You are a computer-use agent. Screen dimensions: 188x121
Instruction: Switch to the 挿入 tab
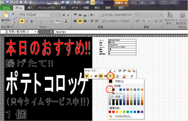click(30, 8)
